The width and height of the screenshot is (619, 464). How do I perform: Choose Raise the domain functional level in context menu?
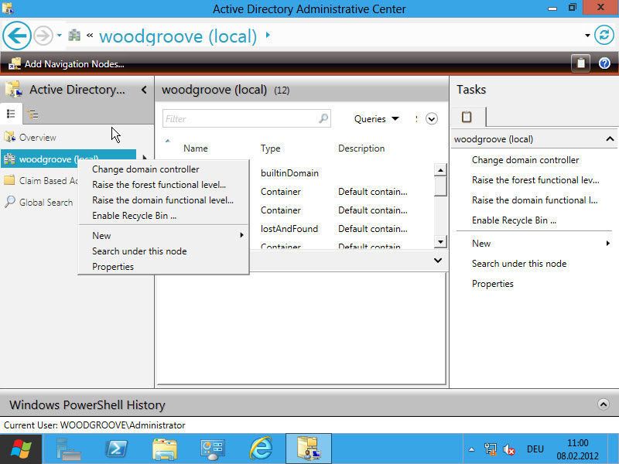(x=162, y=200)
